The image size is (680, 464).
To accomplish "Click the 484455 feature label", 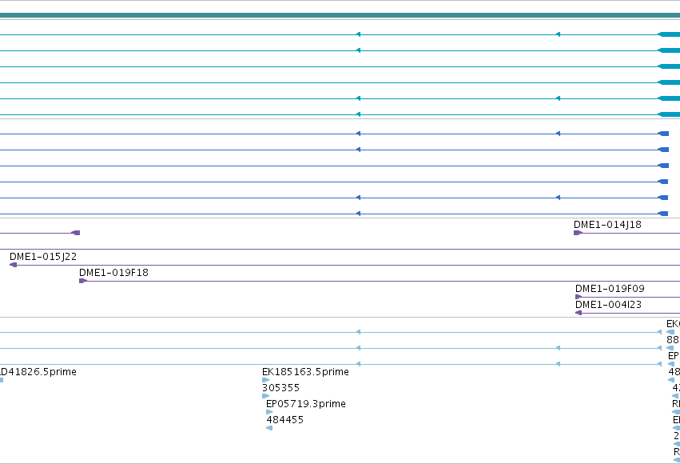I will click(284, 420).
